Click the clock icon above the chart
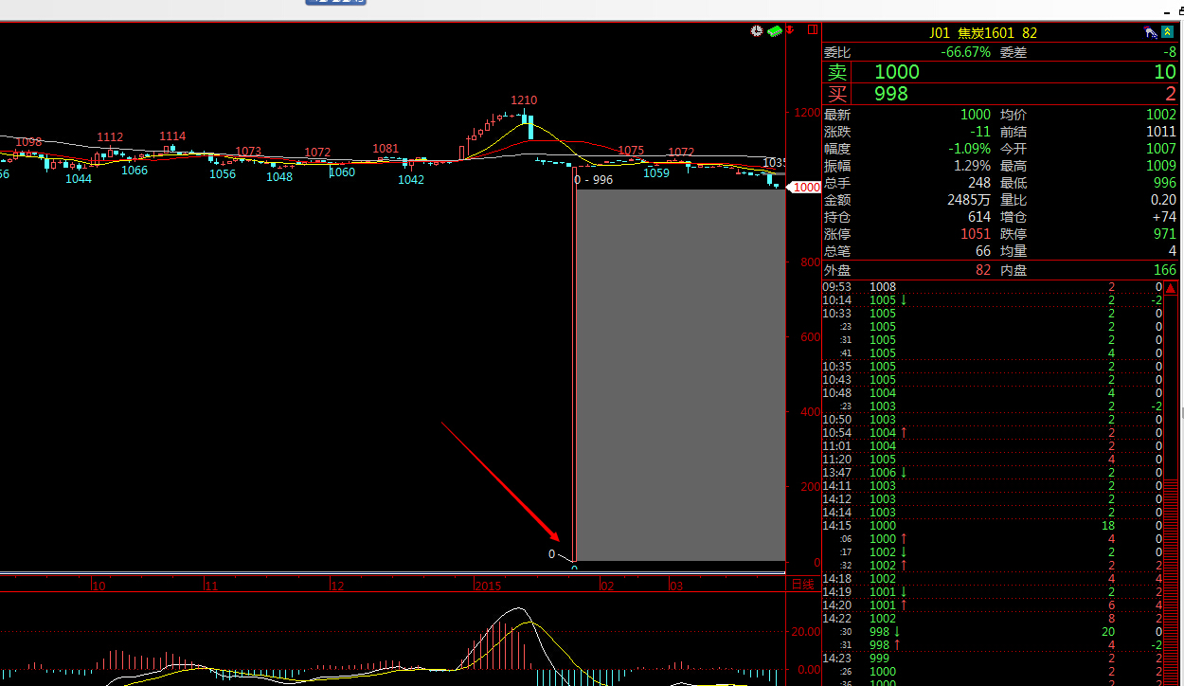The image size is (1184, 686). [x=756, y=31]
